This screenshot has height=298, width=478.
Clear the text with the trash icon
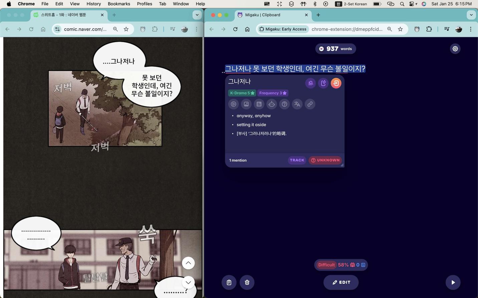(x=247, y=282)
